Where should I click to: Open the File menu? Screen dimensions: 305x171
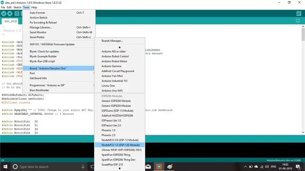3,7
